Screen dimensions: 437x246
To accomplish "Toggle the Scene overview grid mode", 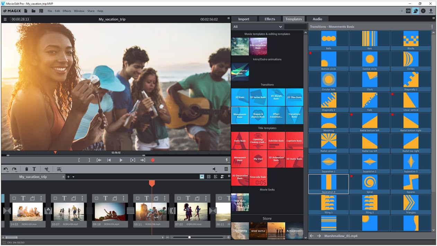I will pyautogui.click(x=209, y=177).
